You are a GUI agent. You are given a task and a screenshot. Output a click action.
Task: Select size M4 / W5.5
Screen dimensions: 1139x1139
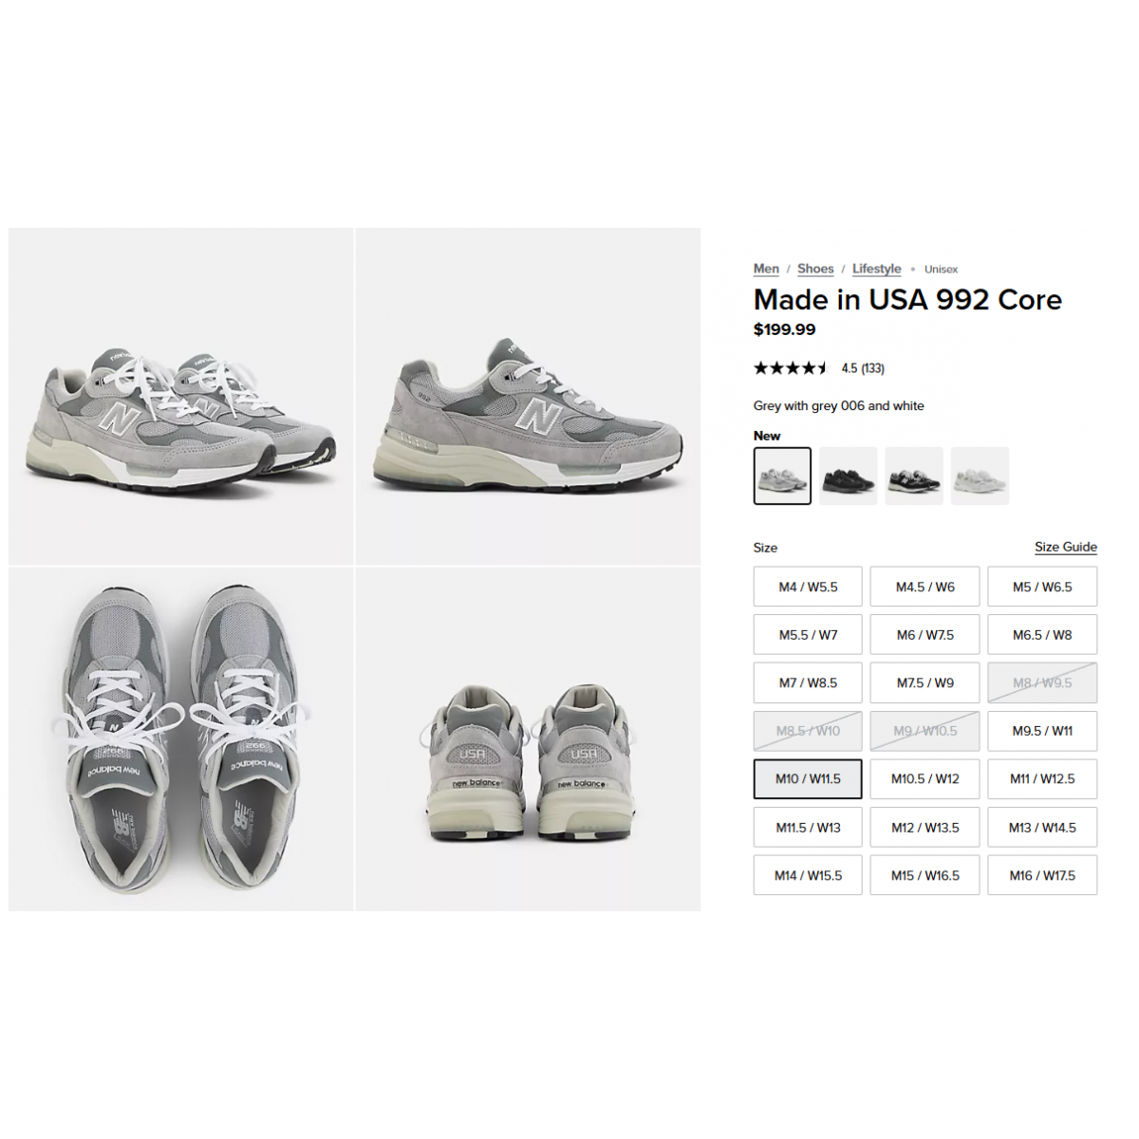tap(808, 587)
